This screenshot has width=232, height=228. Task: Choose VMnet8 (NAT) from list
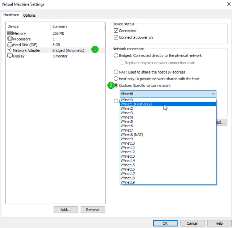(x=132, y=134)
